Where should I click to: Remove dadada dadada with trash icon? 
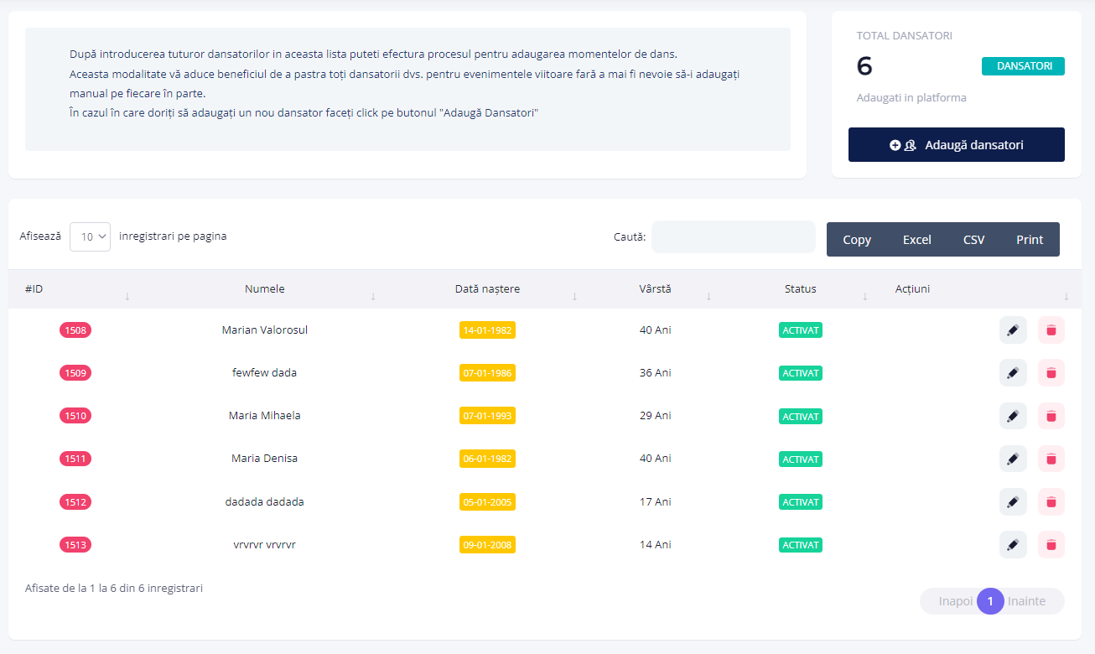(x=1051, y=501)
